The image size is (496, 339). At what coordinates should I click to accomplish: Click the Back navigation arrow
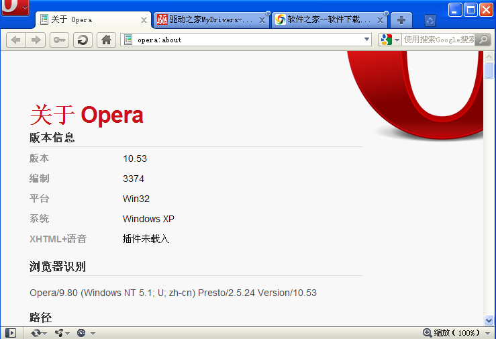16,40
